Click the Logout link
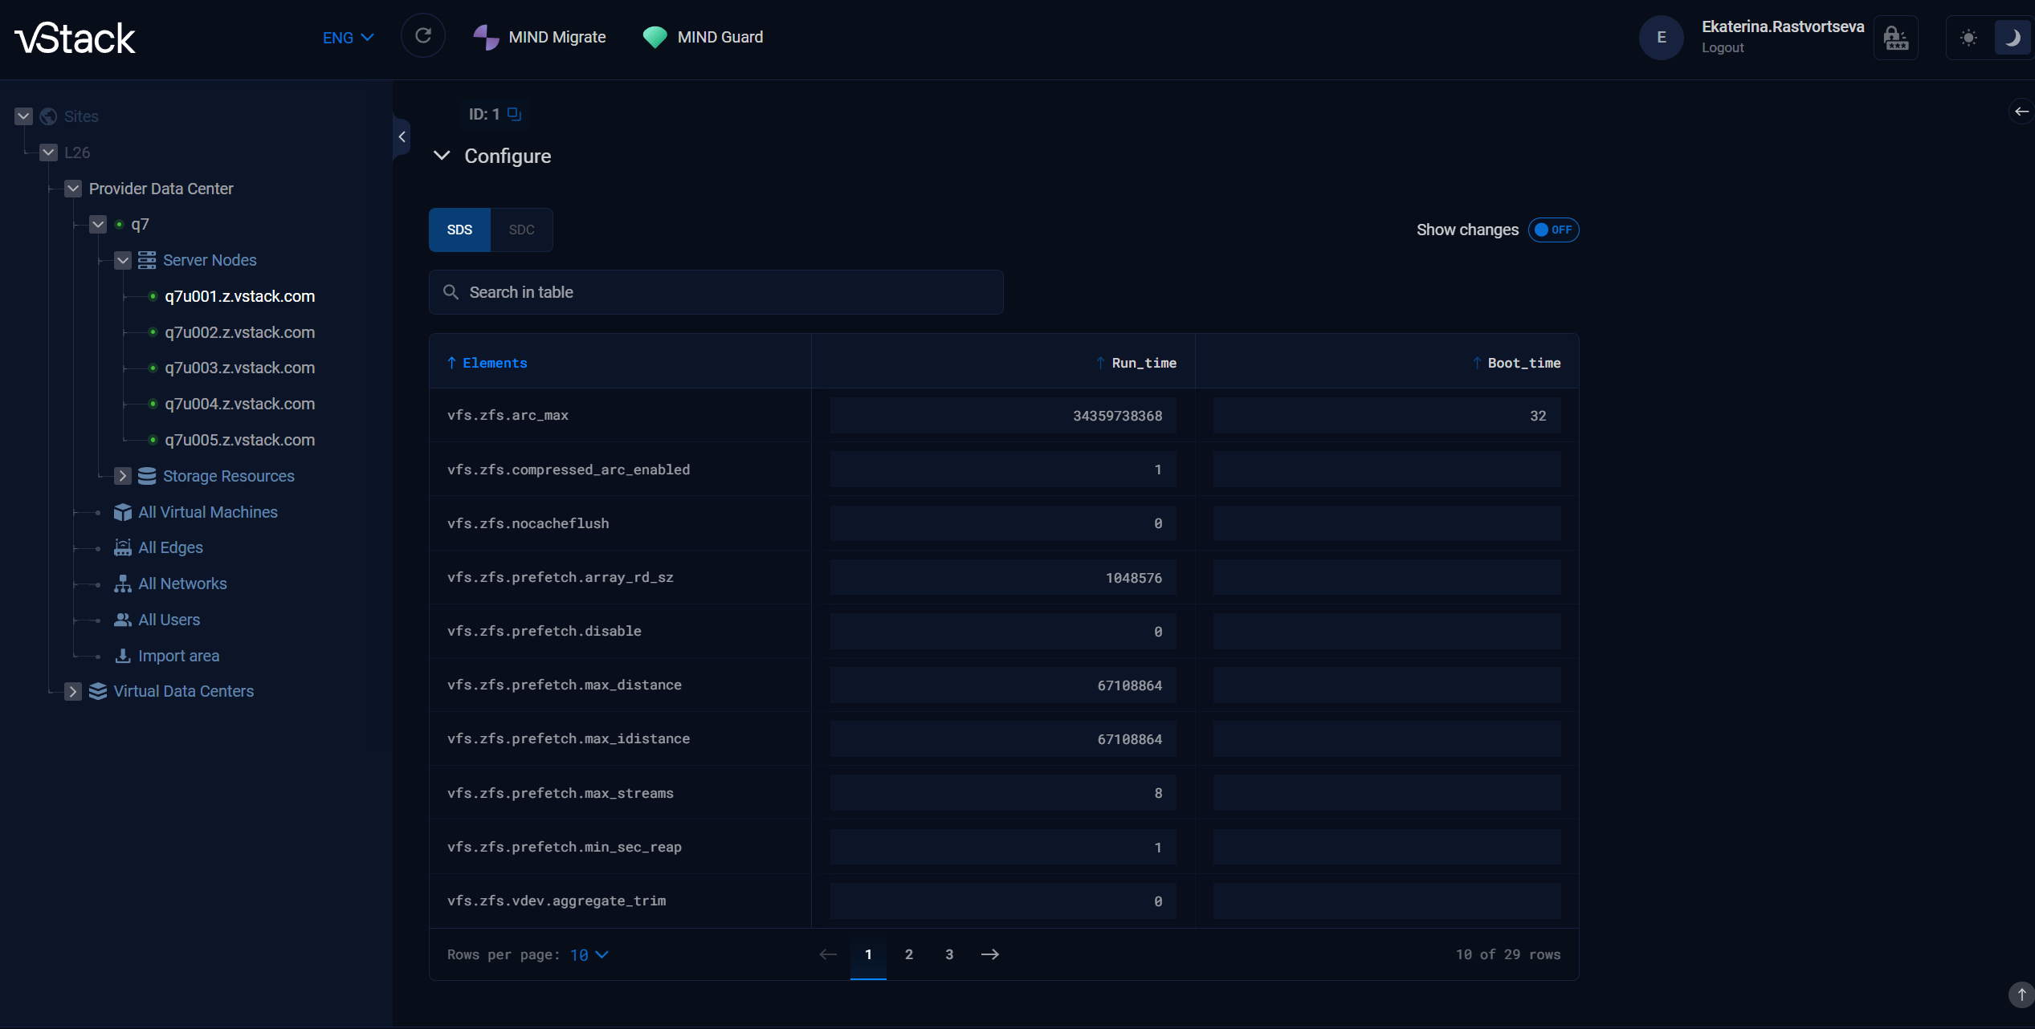The width and height of the screenshot is (2035, 1029). (1723, 48)
